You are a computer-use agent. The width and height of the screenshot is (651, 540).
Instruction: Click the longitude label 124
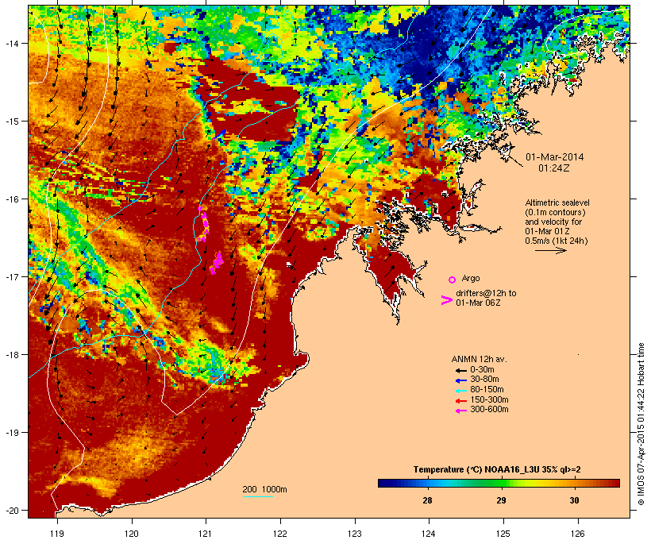(x=429, y=534)
